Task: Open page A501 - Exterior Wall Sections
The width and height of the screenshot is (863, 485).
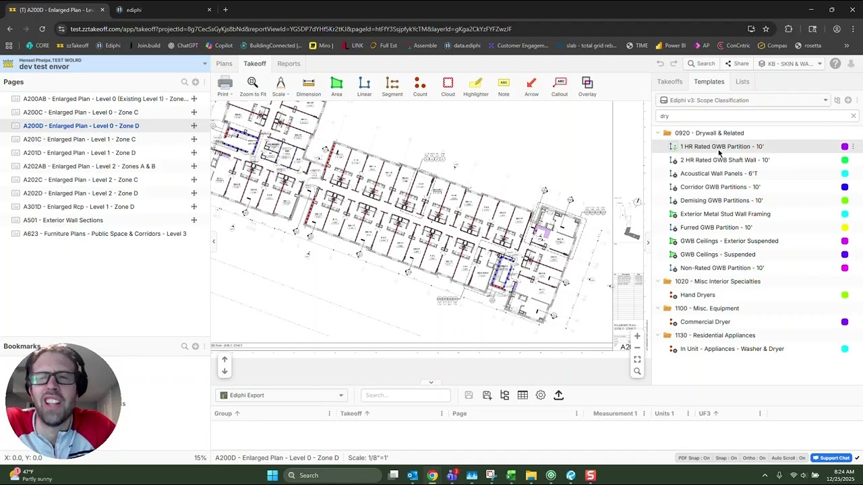Action: 63,220
